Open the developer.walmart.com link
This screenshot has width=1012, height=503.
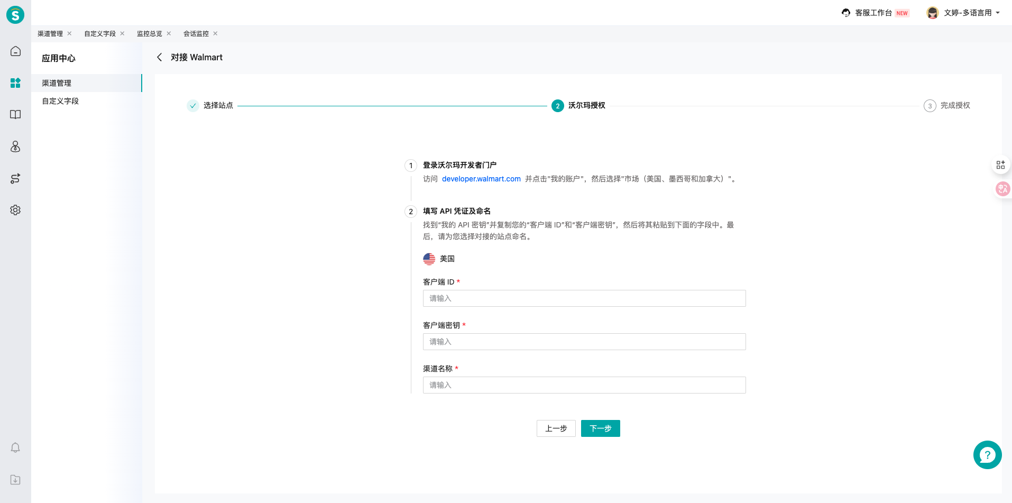[481, 179]
